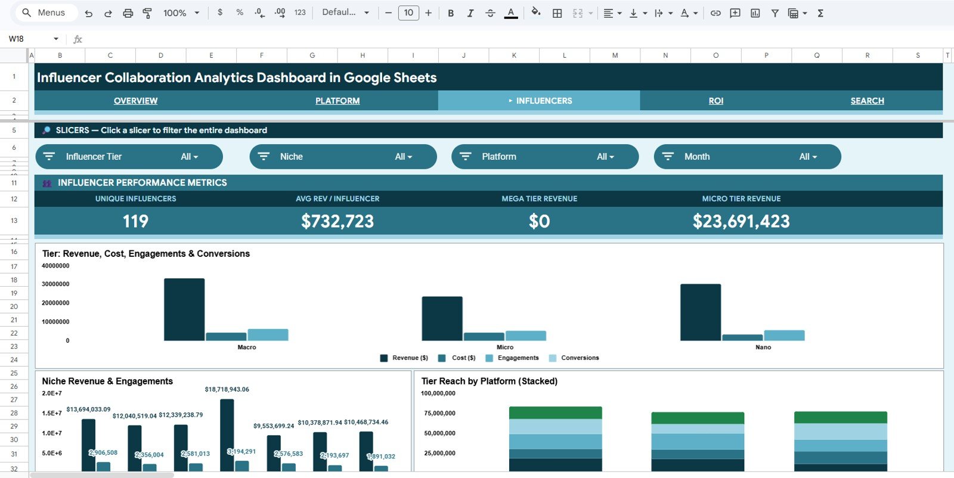Click the Insert link icon
This screenshot has width=954, height=478.
point(715,13)
